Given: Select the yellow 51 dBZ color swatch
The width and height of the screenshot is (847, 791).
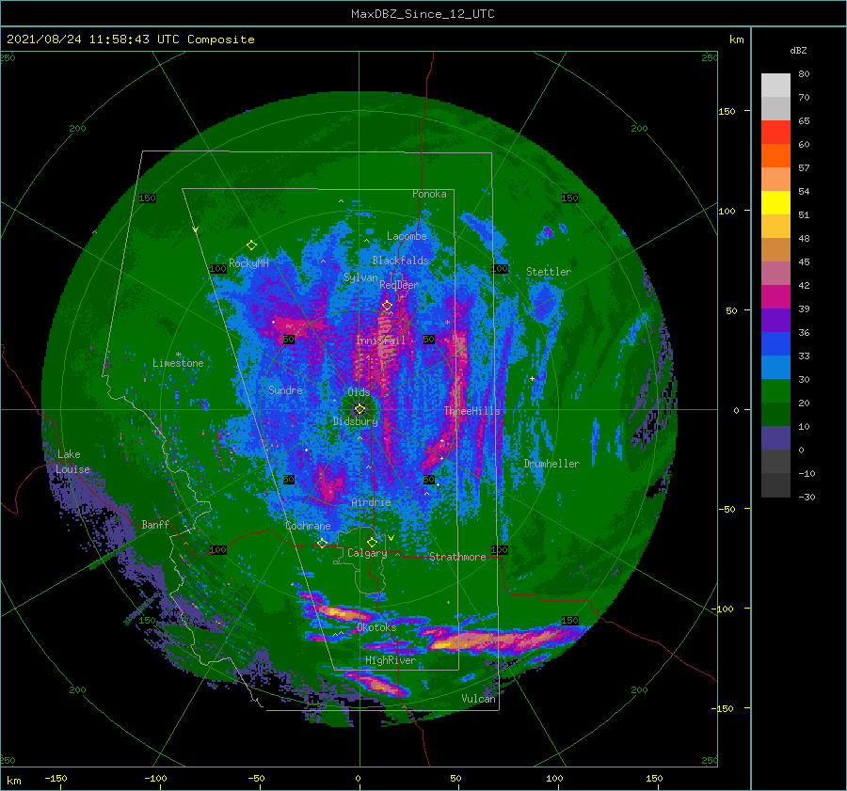Looking at the screenshot, I should click(x=775, y=202).
